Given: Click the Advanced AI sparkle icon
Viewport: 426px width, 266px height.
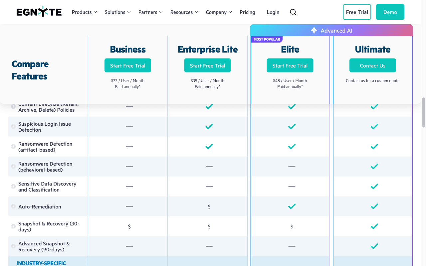Looking at the screenshot, I should coord(314,31).
